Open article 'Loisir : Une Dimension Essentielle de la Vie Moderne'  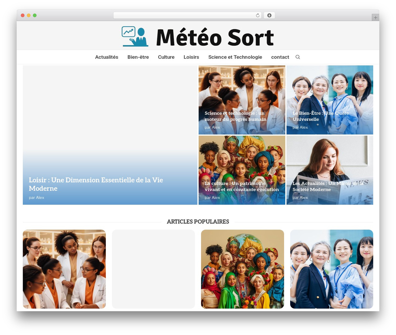point(96,184)
